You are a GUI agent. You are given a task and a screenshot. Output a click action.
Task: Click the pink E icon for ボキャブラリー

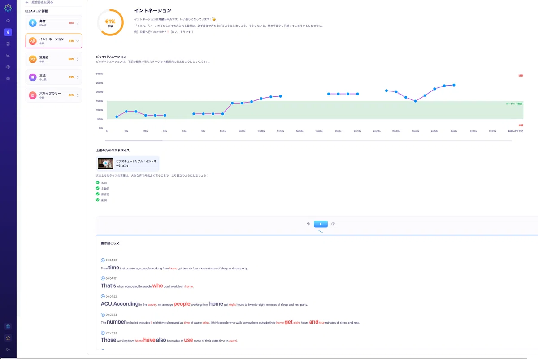click(x=33, y=95)
